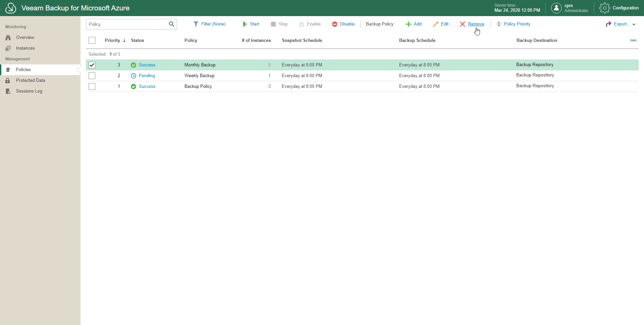Click the Disable button label
This screenshot has width=644, height=325.
tap(347, 24)
